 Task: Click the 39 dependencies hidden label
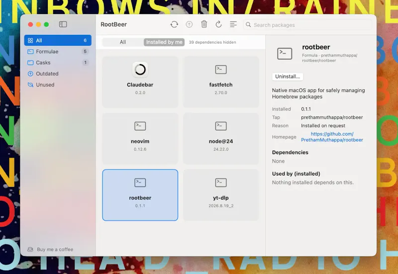pyautogui.click(x=212, y=42)
